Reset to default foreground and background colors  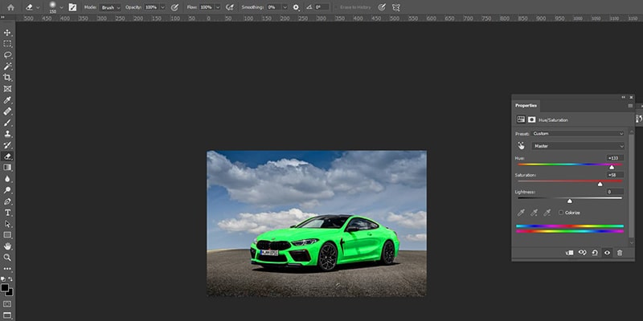[x=3, y=278]
